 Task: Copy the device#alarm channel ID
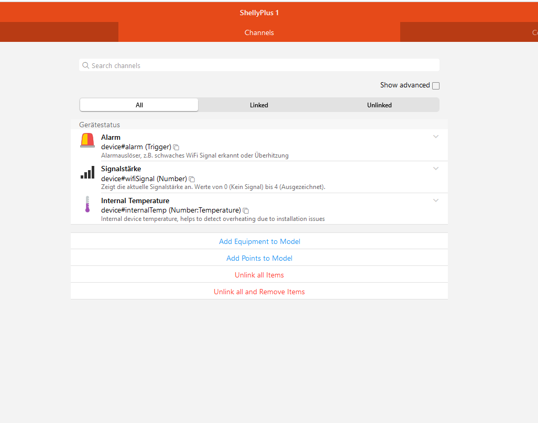[x=177, y=148]
